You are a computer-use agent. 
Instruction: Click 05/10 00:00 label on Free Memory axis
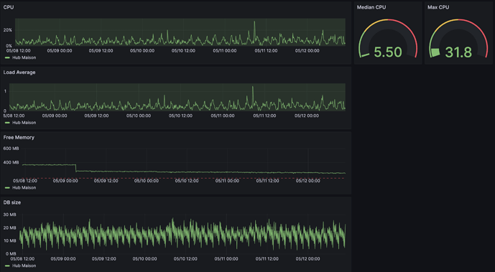tap(147, 181)
